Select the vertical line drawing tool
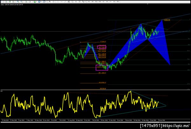The width and height of the screenshot is (191, 129). tap(58, 2)
